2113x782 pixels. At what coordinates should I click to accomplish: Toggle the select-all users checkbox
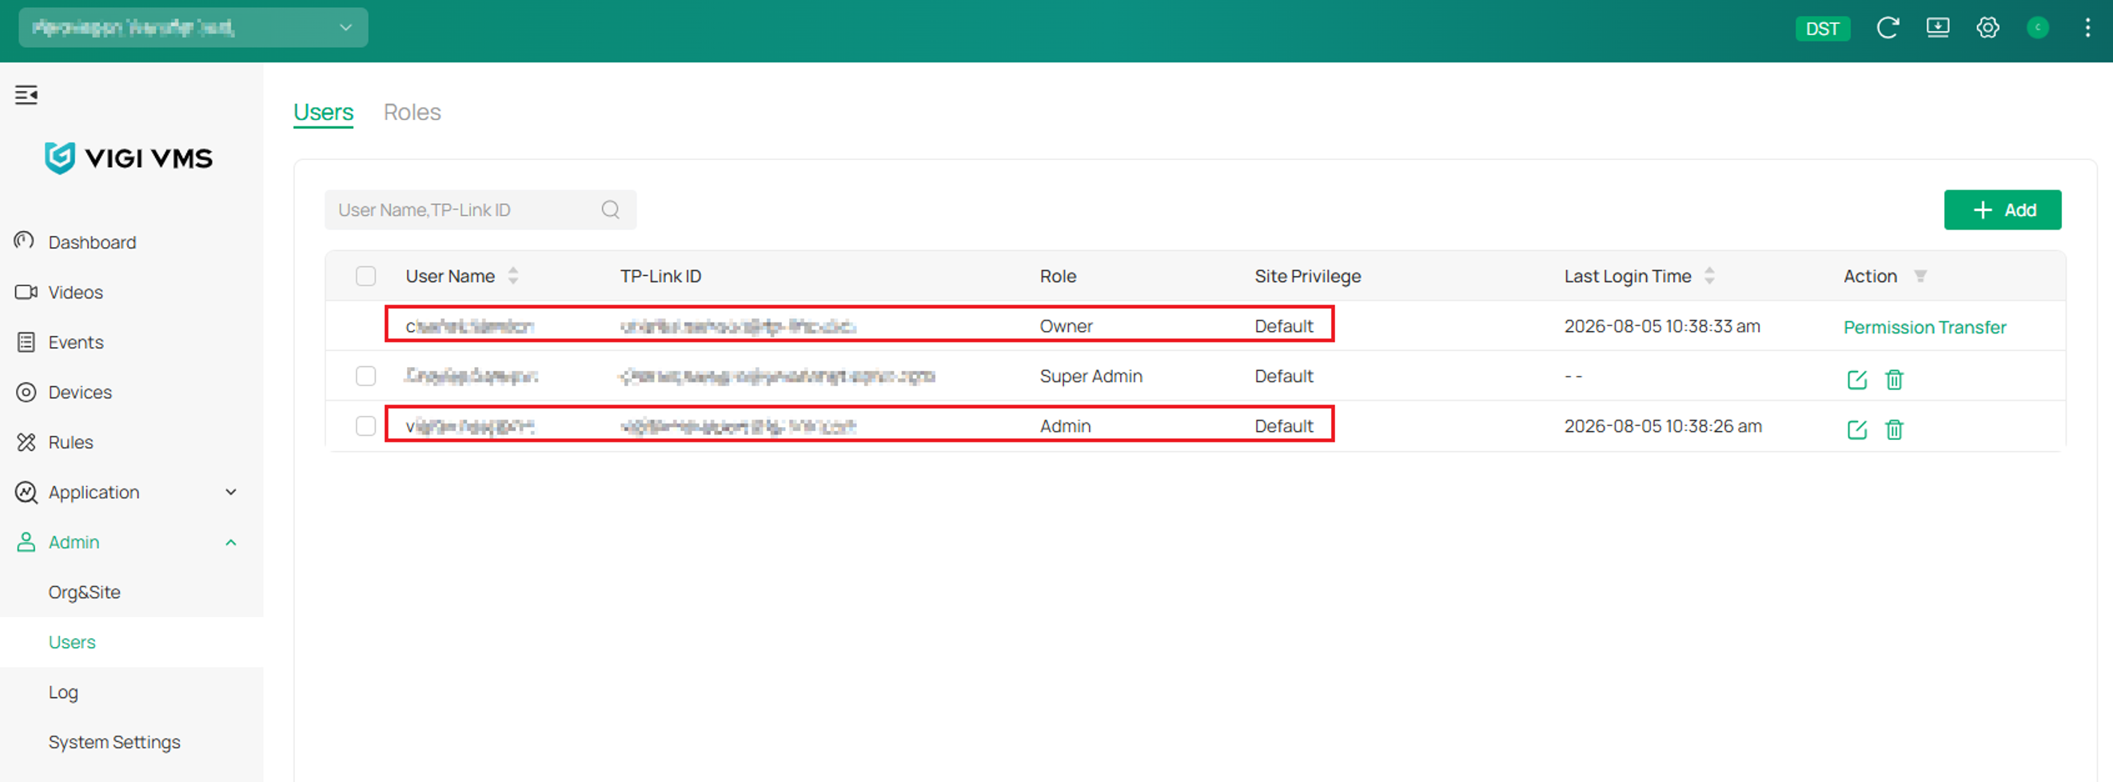point(366,276)
